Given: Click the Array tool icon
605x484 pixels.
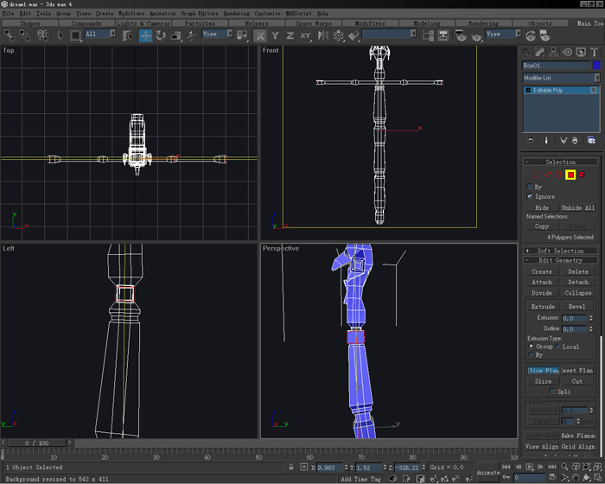Looking at the screenshot, I should (x=339, y=36).
